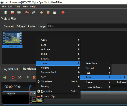Click the green Import Files plus icon

(x=41, y=12)
